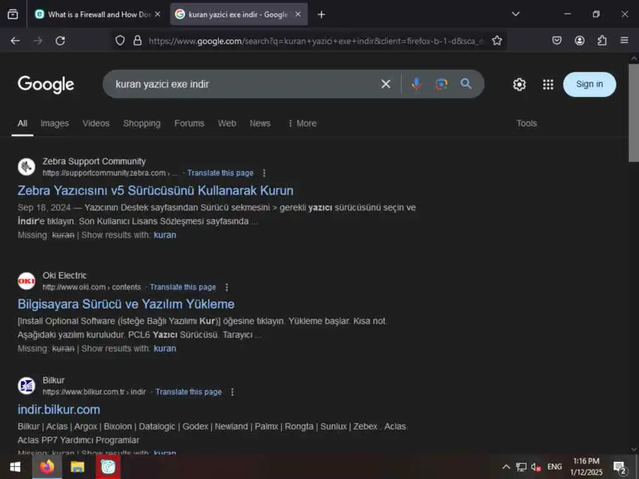
Task: Open a new tab with plus button
Action: click(321, 15)
